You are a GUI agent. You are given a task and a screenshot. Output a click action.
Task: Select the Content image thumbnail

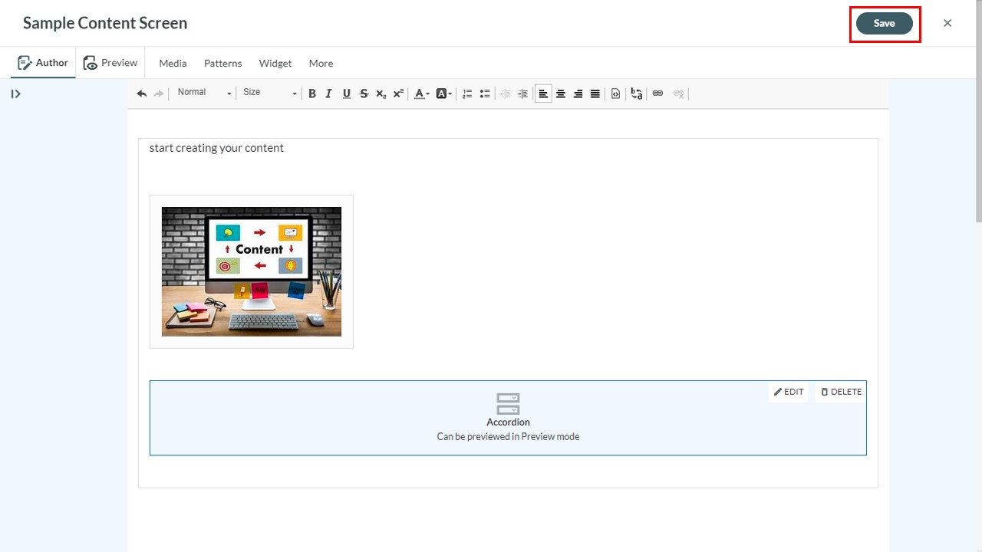252,271
